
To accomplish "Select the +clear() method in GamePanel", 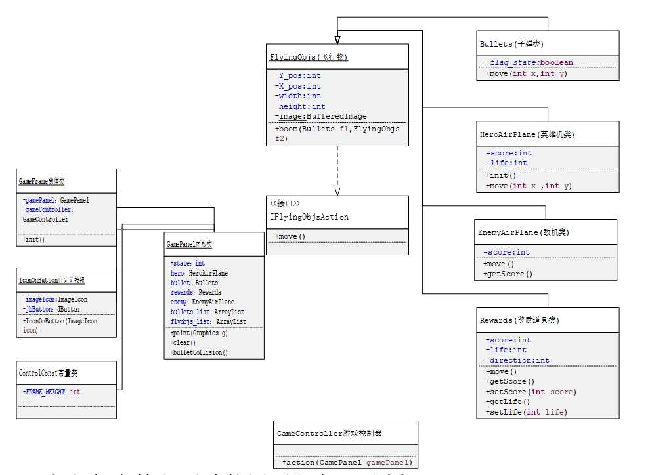I will (183, 342).
